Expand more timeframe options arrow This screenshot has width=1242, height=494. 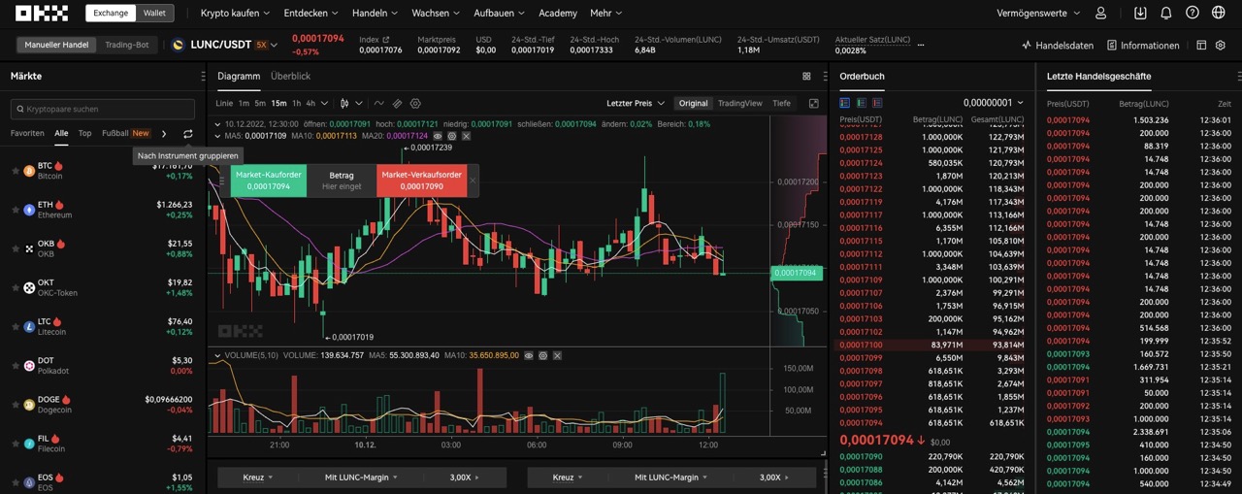point(322,103)
